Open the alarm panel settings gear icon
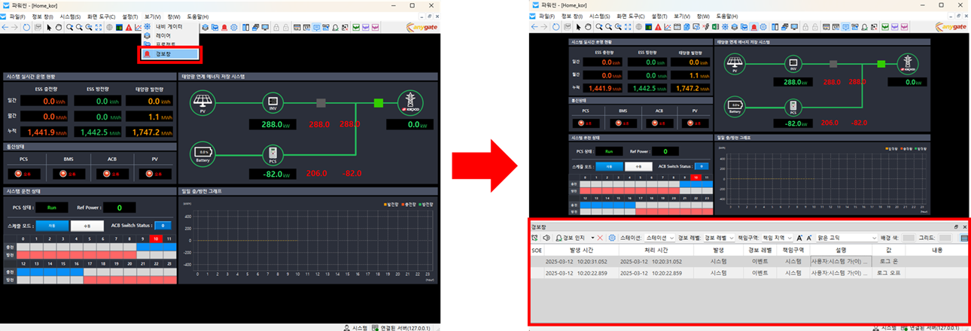 [612, 238]
